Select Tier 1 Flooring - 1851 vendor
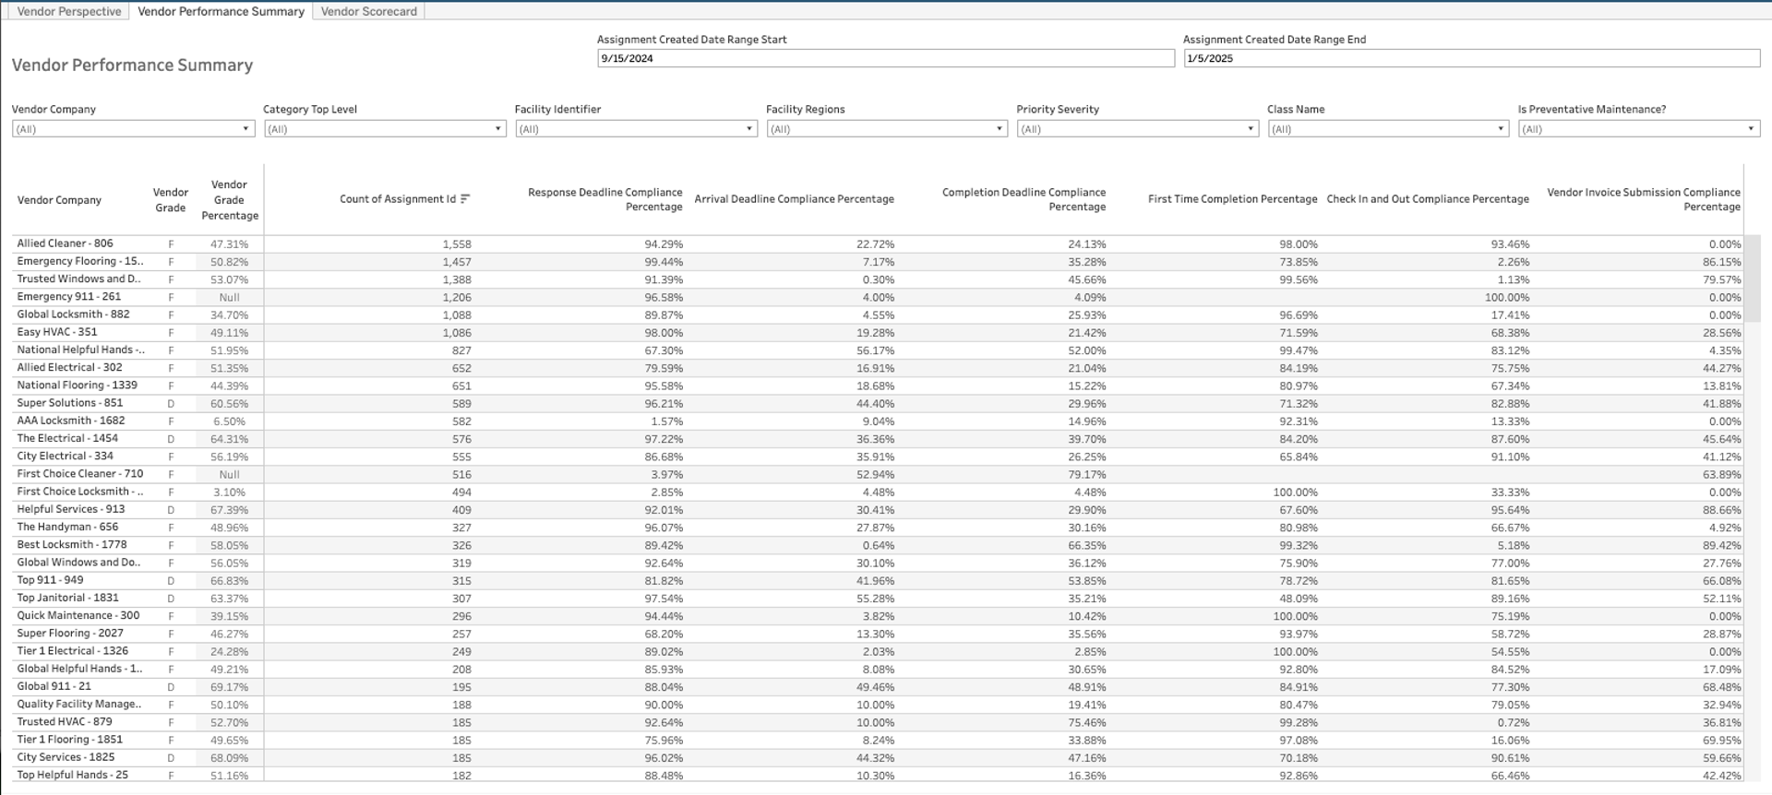This screenshot has height=795, width=1772. click(69, 740)
